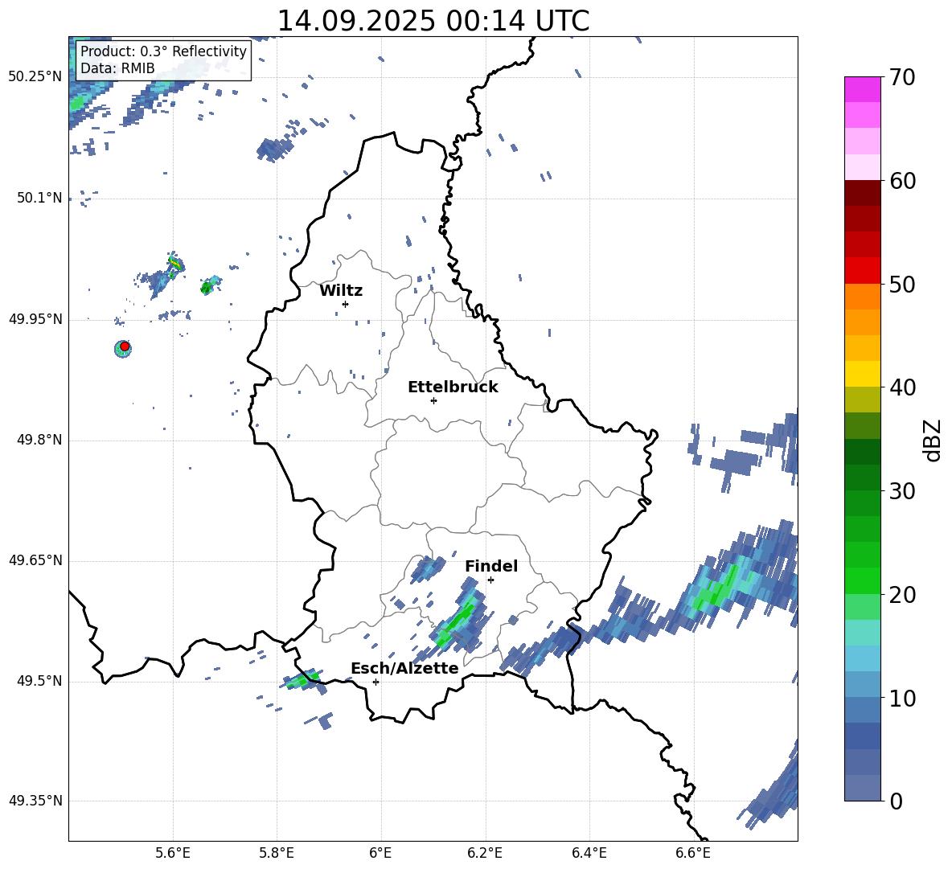Click the 50.25°N latitude label
The height and width of the screenshot is (869, 952).
(x=35, y=77)
